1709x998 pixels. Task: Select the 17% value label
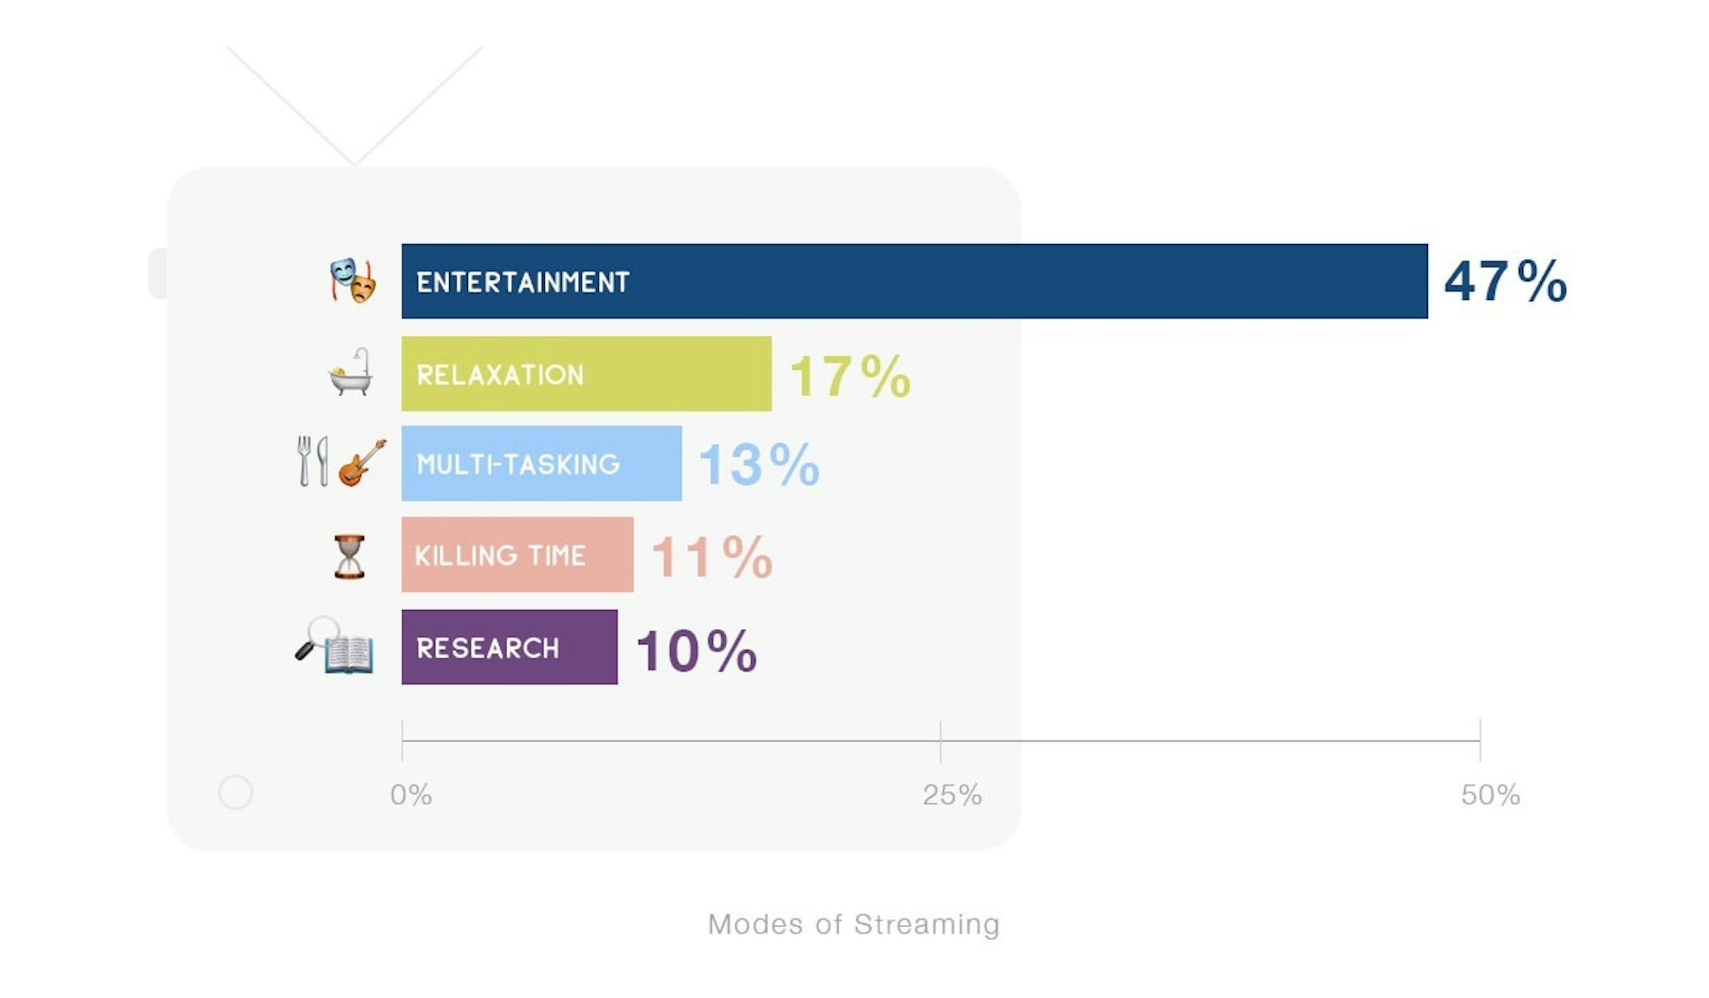[x=850, y=376]
